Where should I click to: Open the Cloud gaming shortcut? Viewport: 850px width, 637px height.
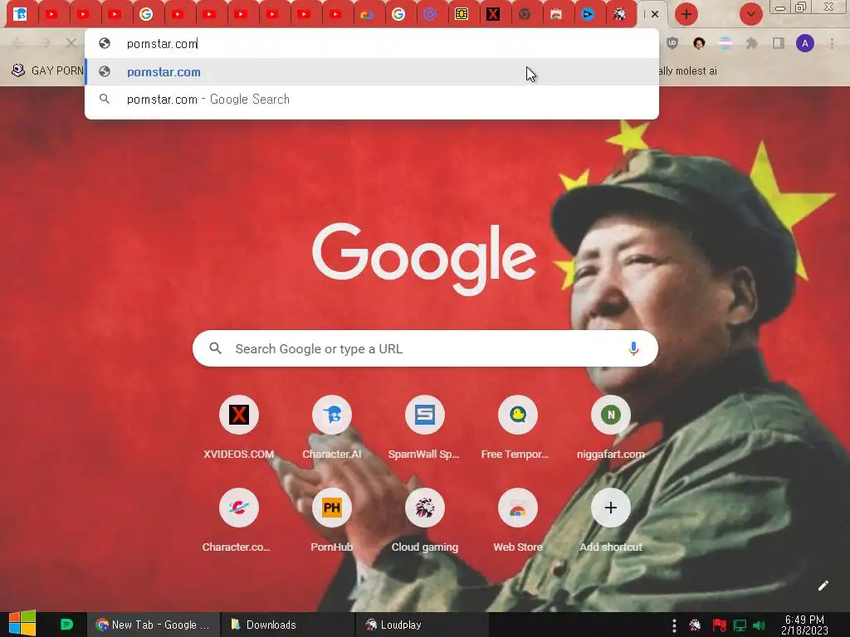[424, 521]
